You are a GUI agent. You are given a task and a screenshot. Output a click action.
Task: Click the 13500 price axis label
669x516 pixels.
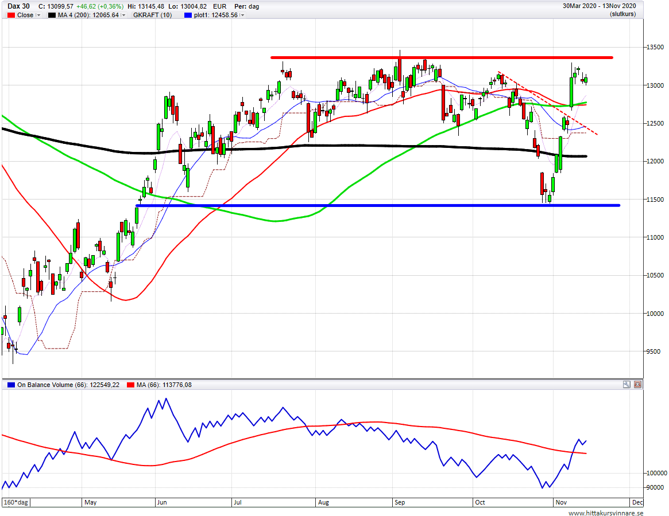tap(655, 47)
